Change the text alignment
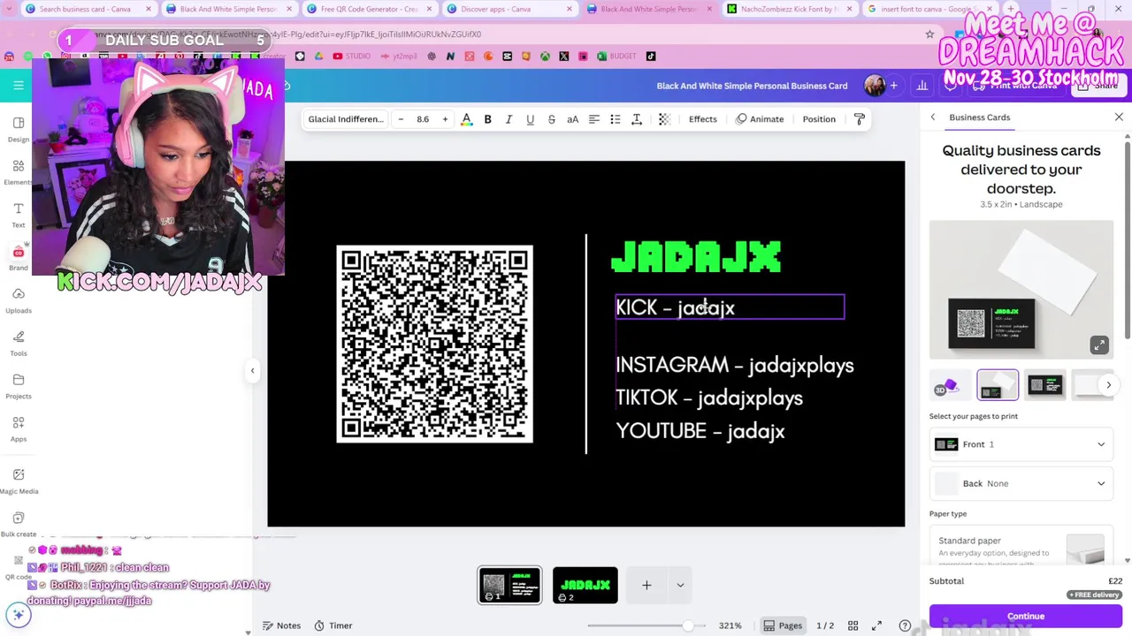This screenshot has width=1132, height=636. [594, 119]
